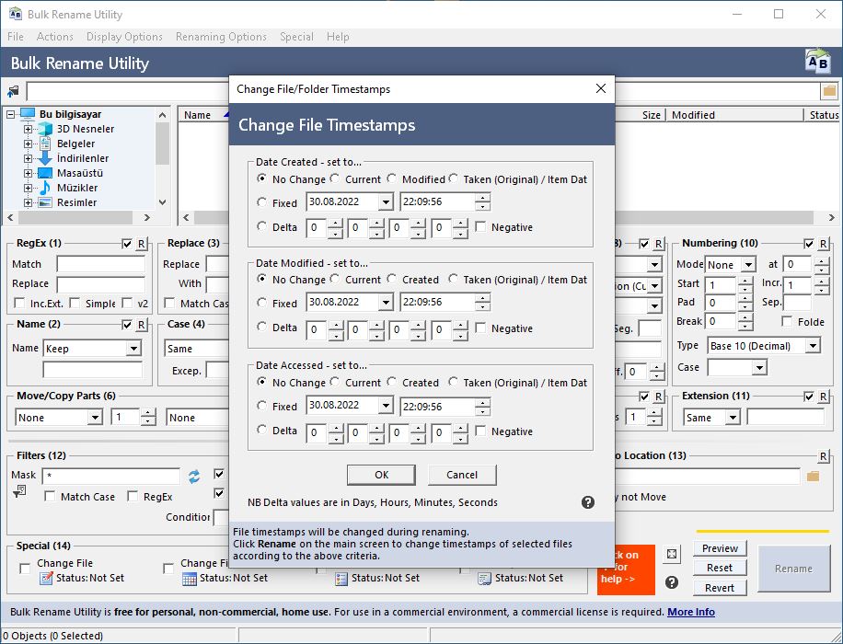
Task: Click the Resimler pictures icon
Action: (x=45, y=202)
